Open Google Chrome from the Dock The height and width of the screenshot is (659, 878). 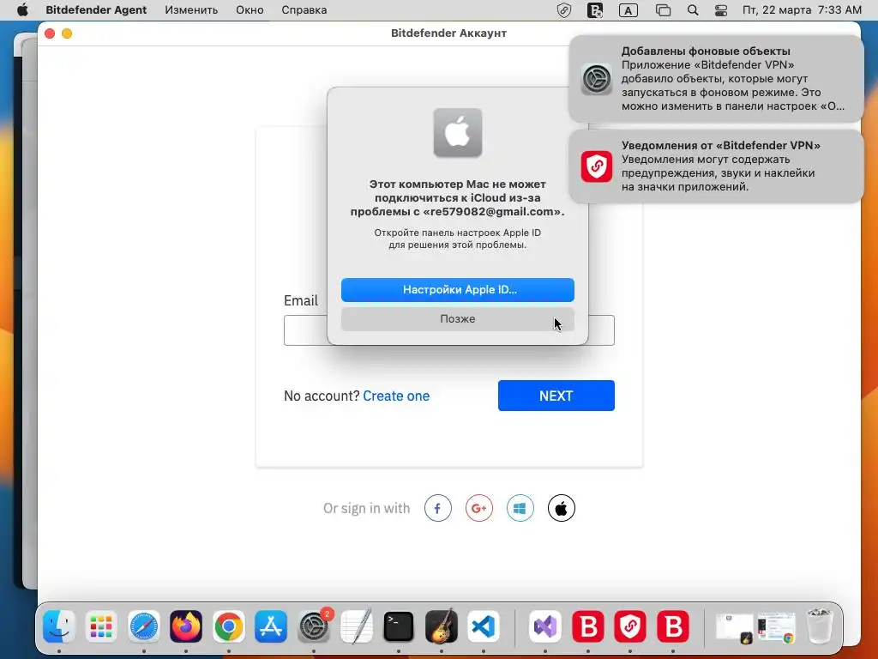[228, 626]
